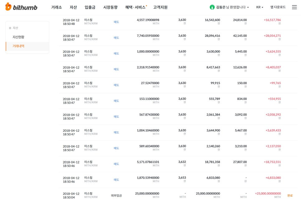The width and height of the screenshot is (301, 201).
Task: Click the settlement +8,405,037
Action: (x=273, y=67)
